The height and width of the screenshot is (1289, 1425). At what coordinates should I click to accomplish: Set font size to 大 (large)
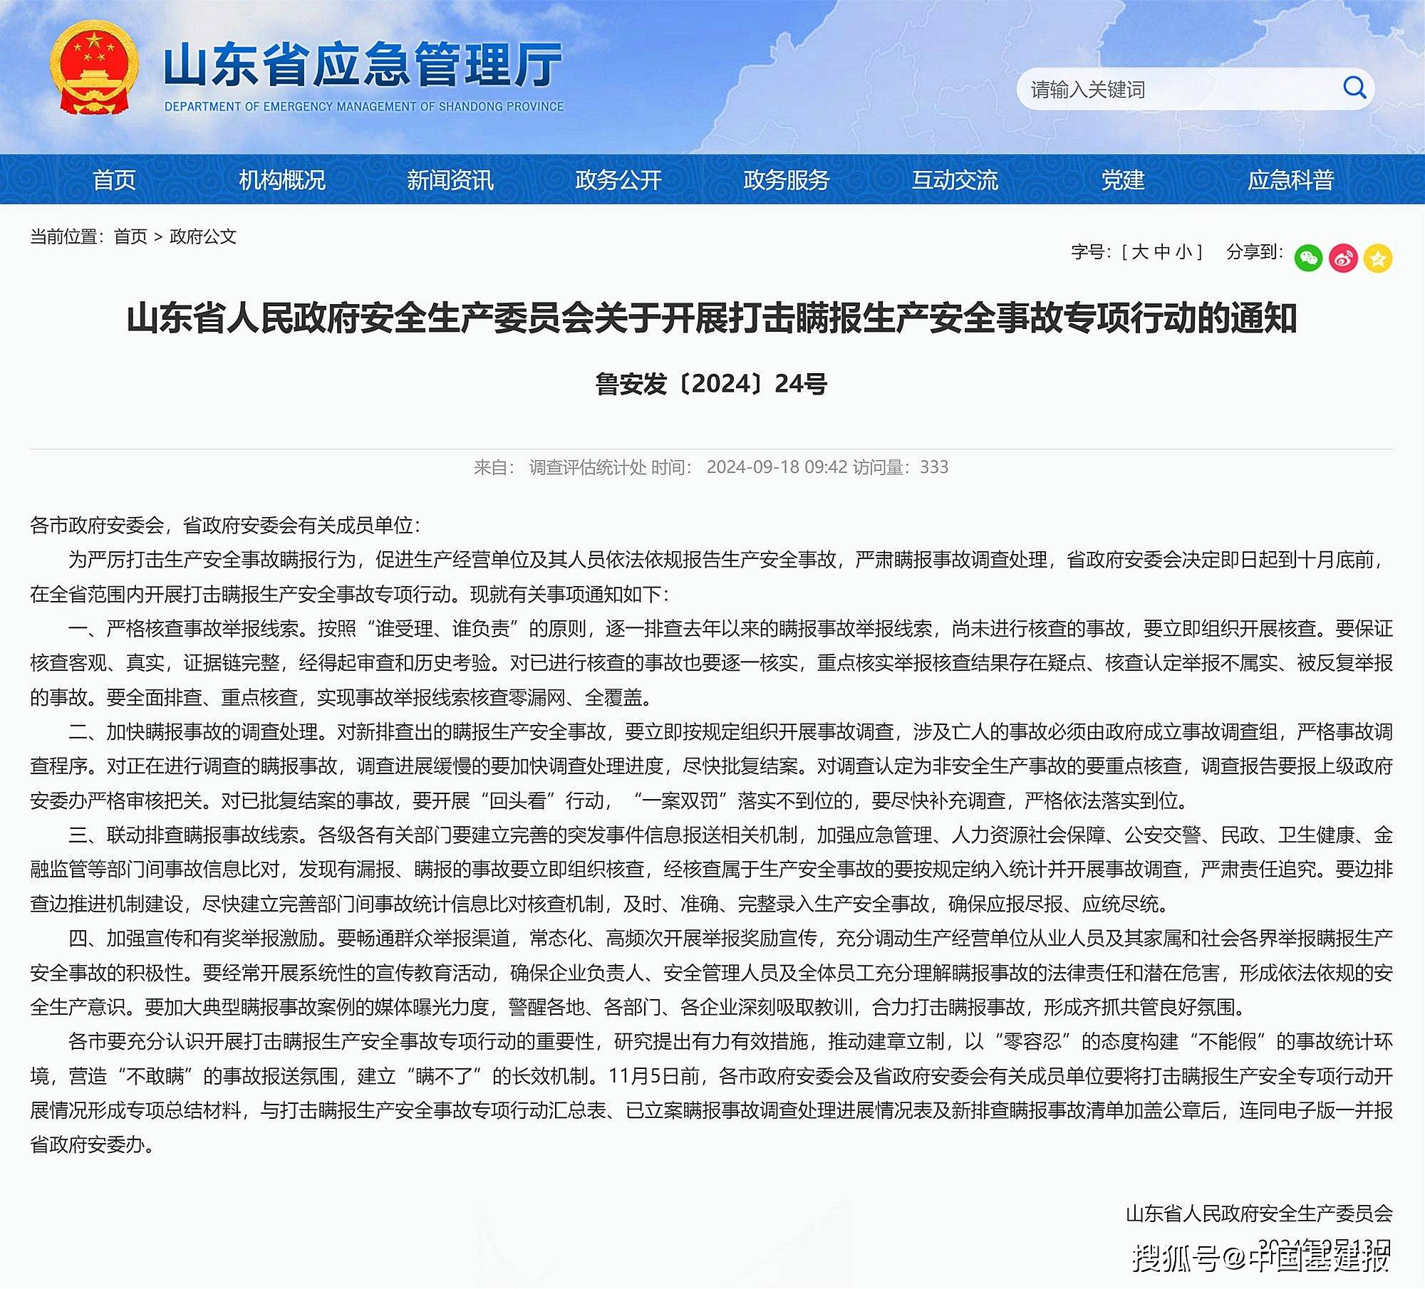point(1139,252)
